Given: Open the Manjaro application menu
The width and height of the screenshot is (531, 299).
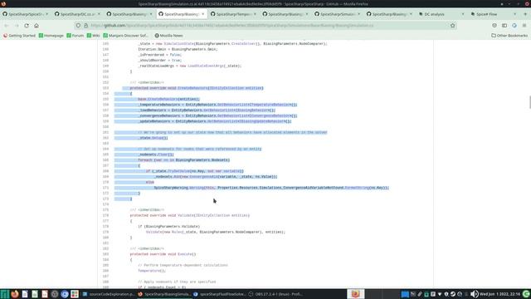Looking at the screenshot, I should (x=4, y=294).
